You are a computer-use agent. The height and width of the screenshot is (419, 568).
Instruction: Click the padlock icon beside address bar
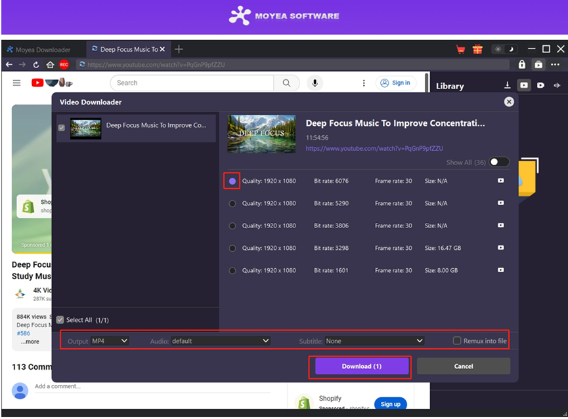coord(522,64)
